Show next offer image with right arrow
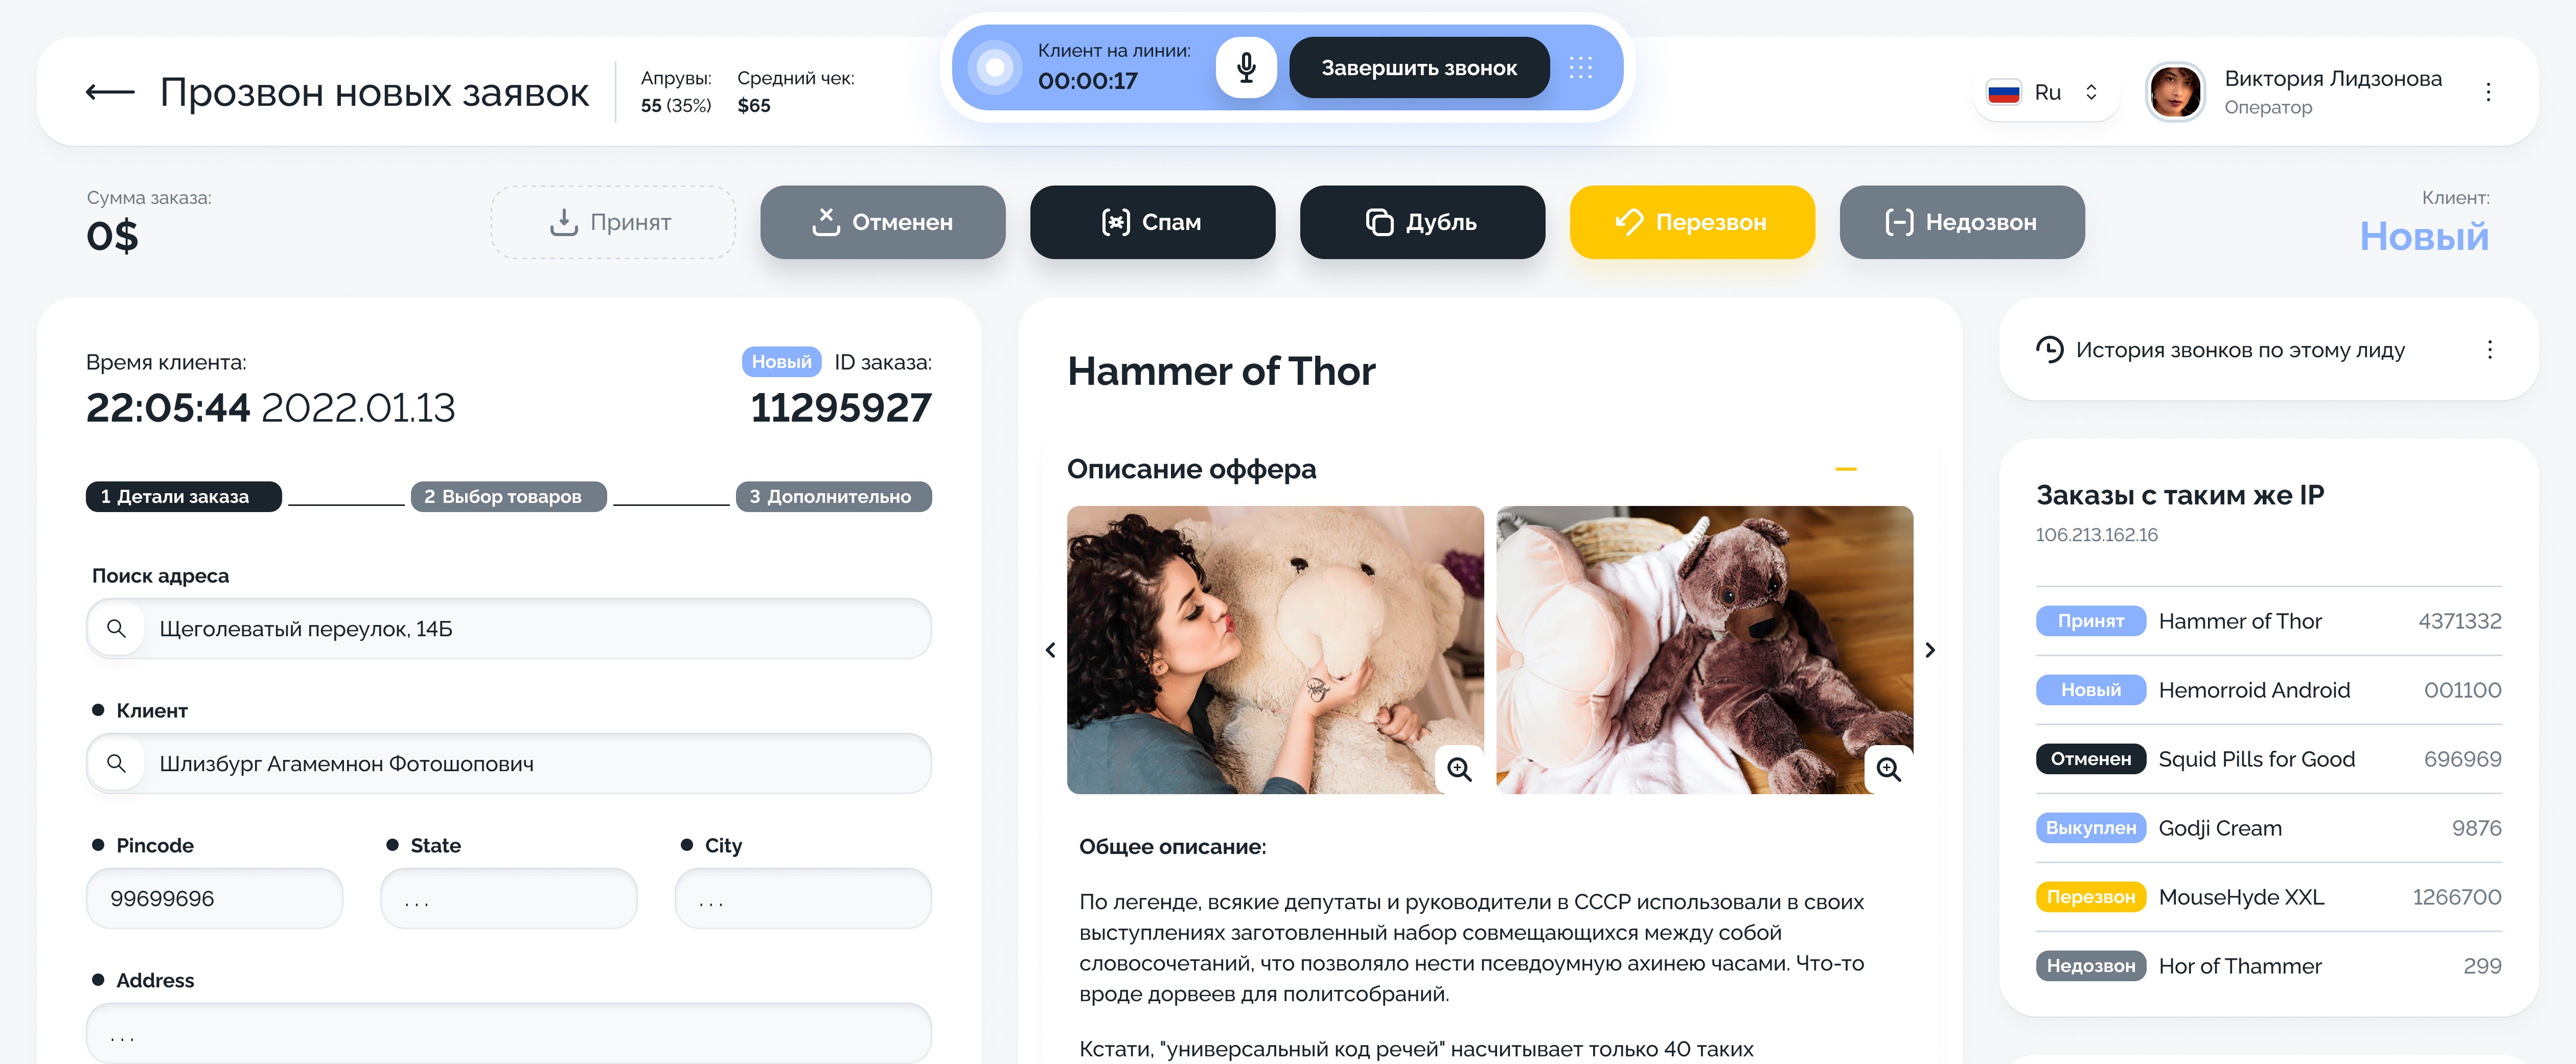The height and width of the screenshot is (1064, 2576). pyautogui.click(x=1930, y=650)
